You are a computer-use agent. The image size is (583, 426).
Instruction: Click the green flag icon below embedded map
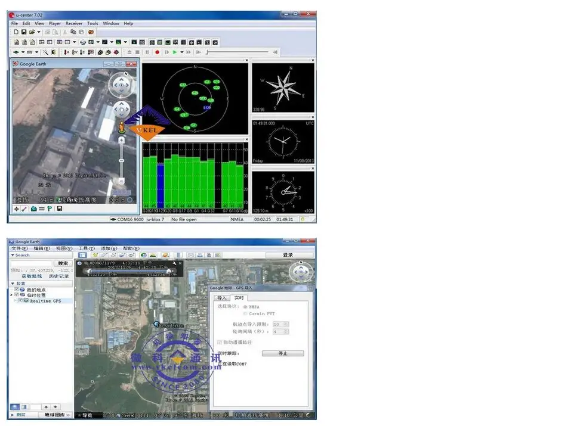50,209
